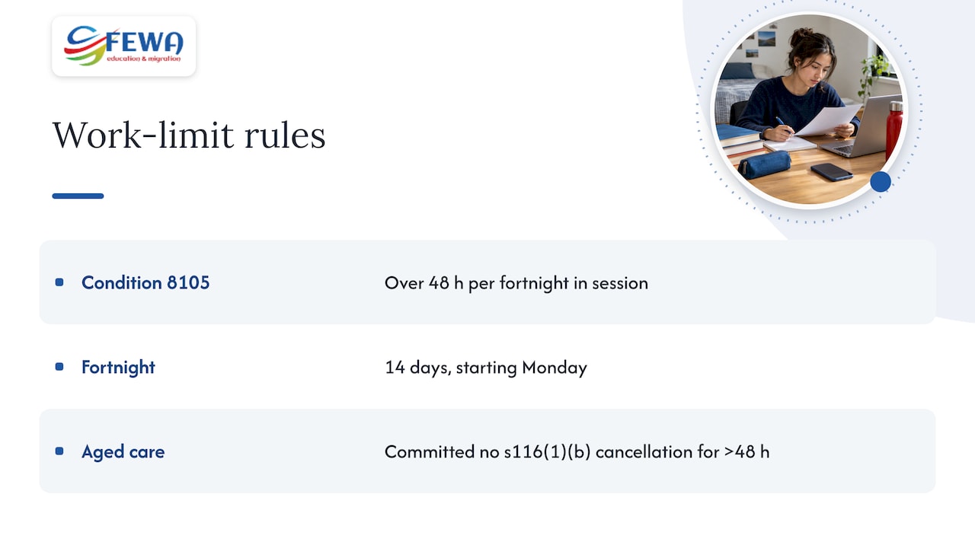Click the circular student photo
The height and width of the screenshot is (548, 975).
pyautogui.click(x=809, y=111)
